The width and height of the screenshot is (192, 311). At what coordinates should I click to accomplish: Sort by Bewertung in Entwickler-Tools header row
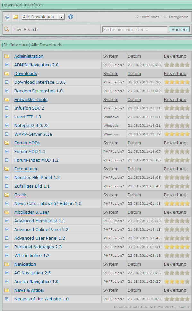(x=175, y=99)
